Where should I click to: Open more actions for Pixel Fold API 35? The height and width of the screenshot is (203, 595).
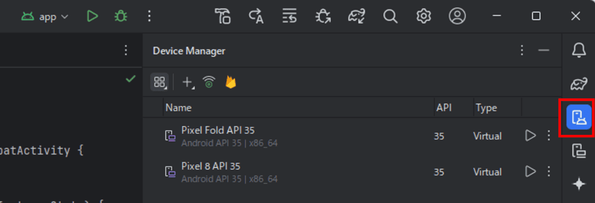548,135
